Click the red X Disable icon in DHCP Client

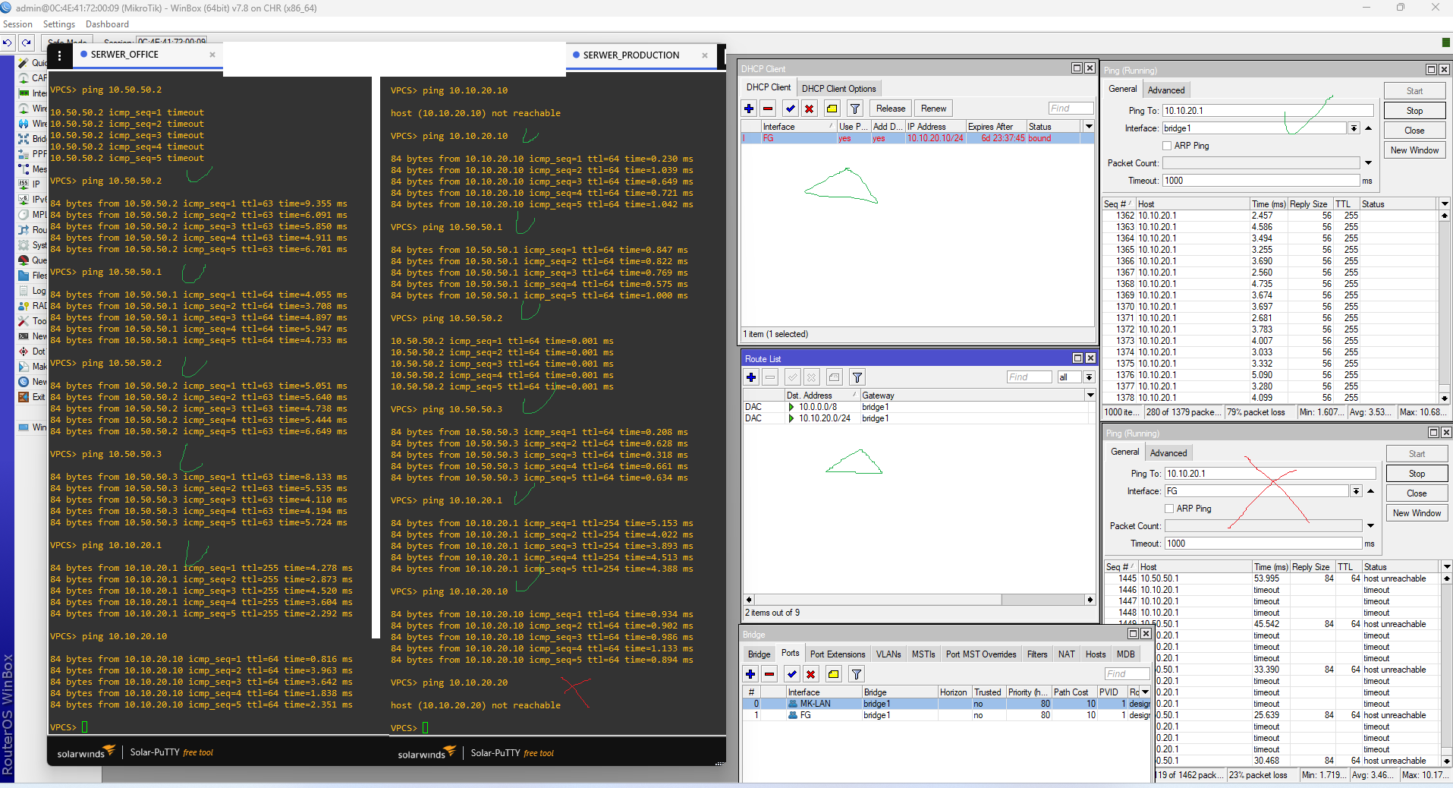[x=810, y=109]
